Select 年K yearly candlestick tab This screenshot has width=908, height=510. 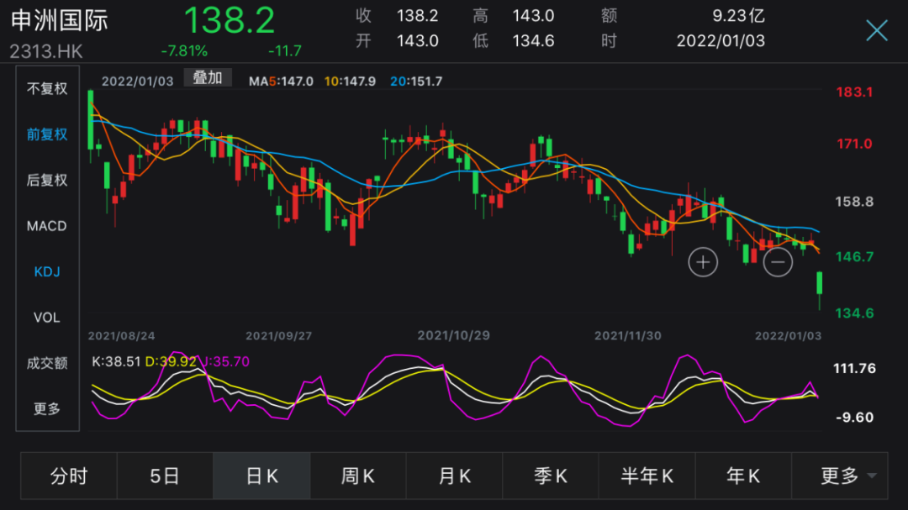click(x=743, y=476)
